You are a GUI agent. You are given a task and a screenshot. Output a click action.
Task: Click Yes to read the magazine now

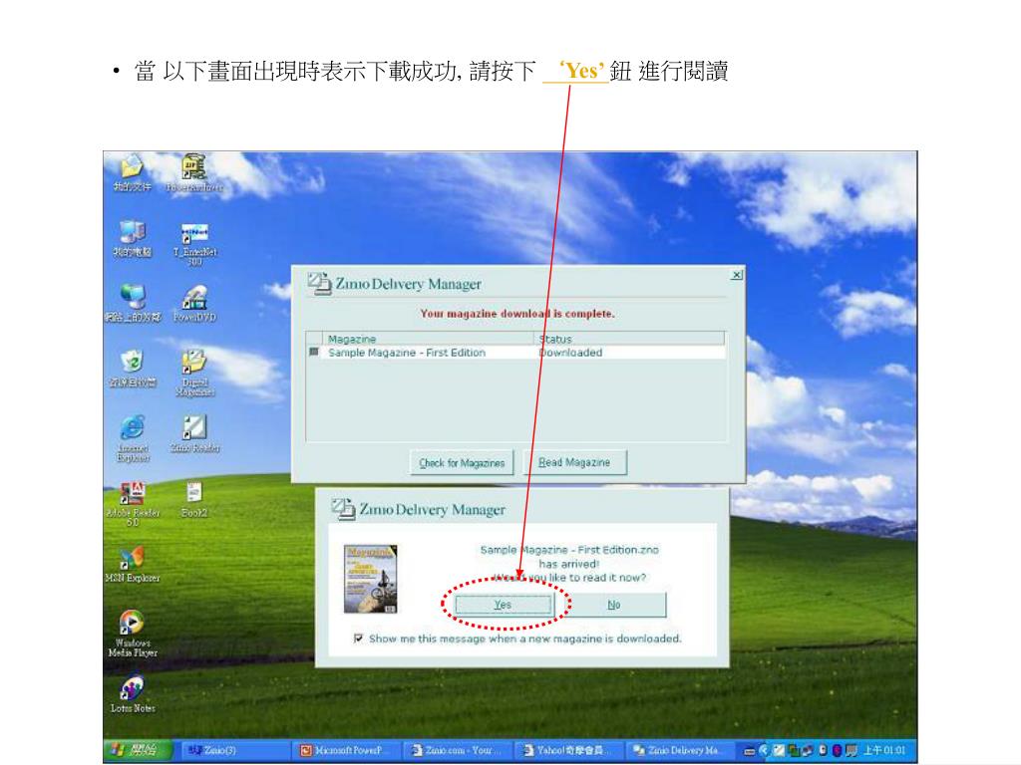click(503, 605)
